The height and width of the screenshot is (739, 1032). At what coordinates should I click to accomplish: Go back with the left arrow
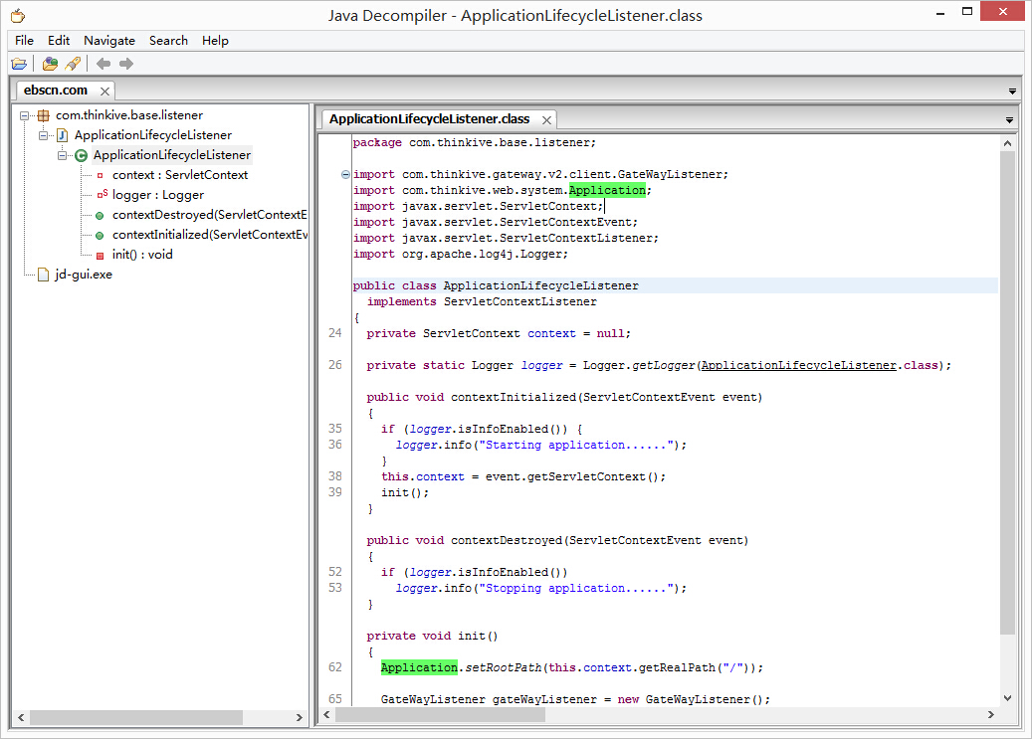(x=103, y=64)
